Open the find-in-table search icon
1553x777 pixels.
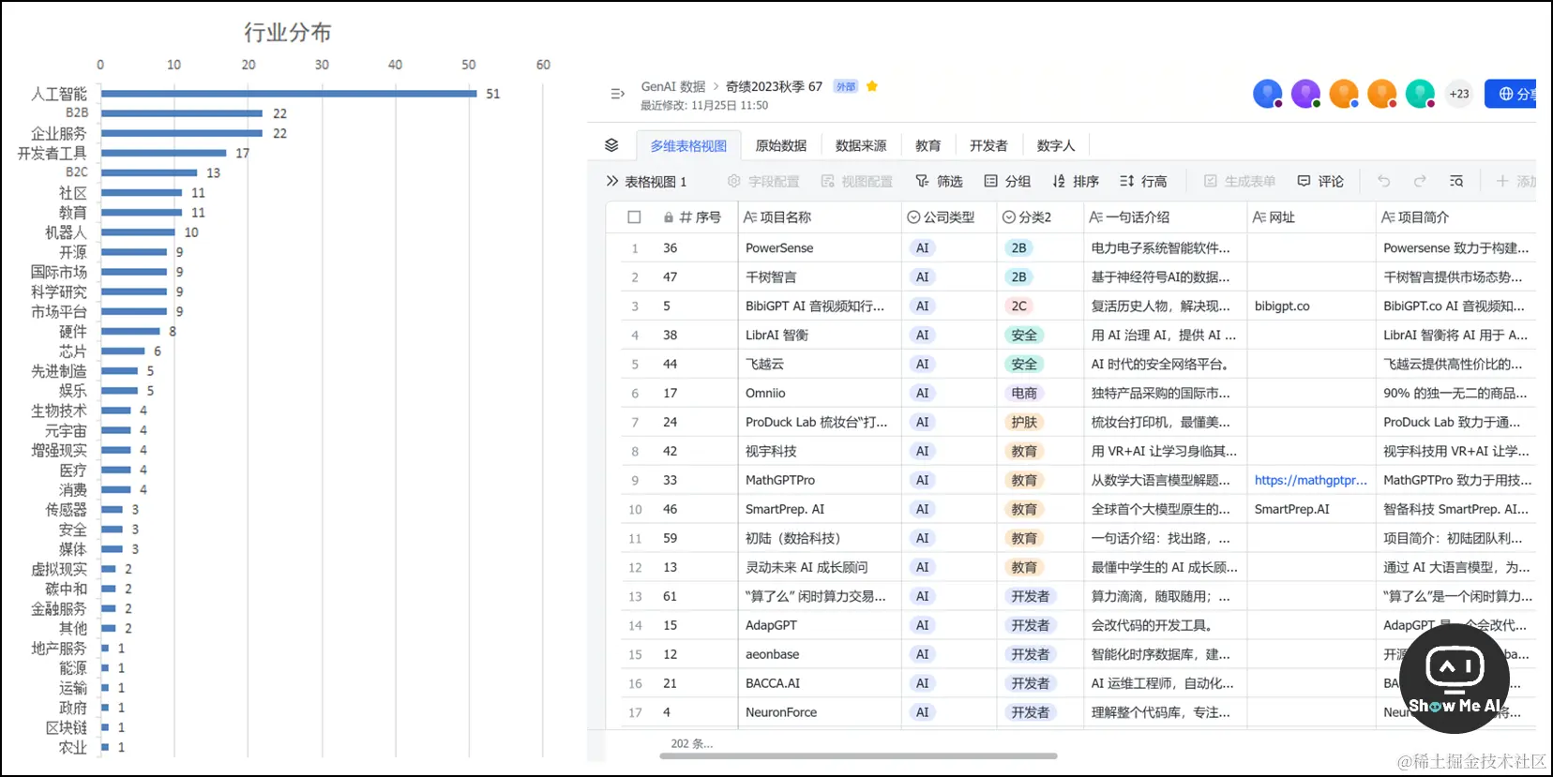[x=1456, y=181]
